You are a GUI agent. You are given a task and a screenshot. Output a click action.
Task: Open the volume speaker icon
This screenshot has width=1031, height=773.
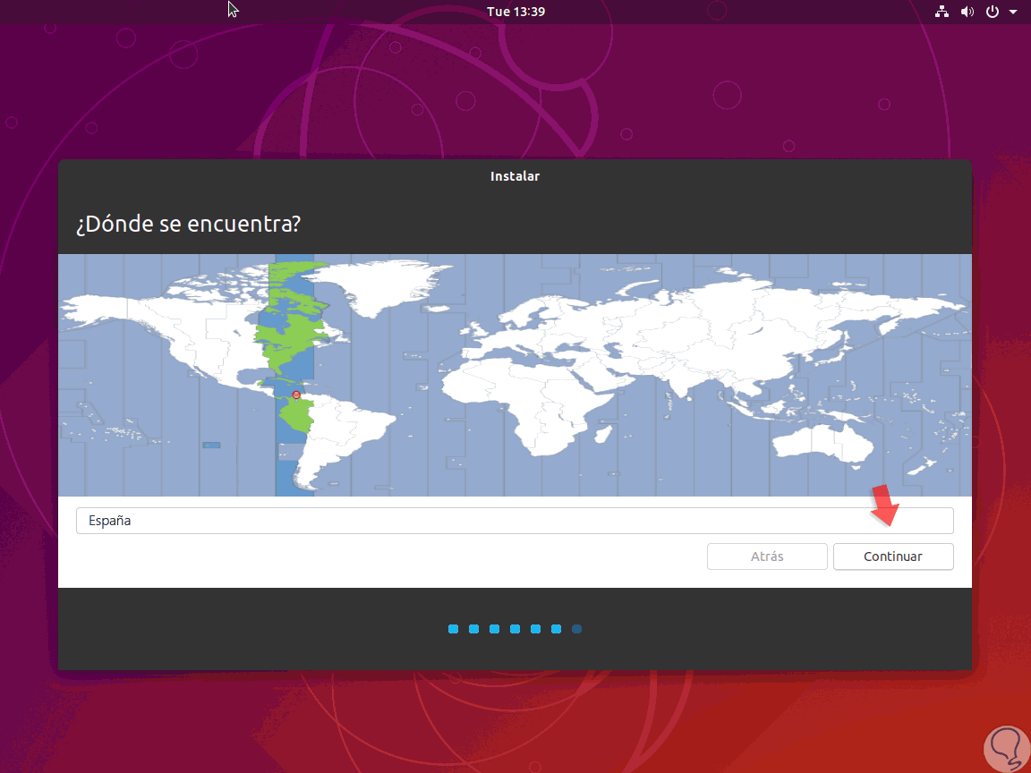(x=967, y=11)
